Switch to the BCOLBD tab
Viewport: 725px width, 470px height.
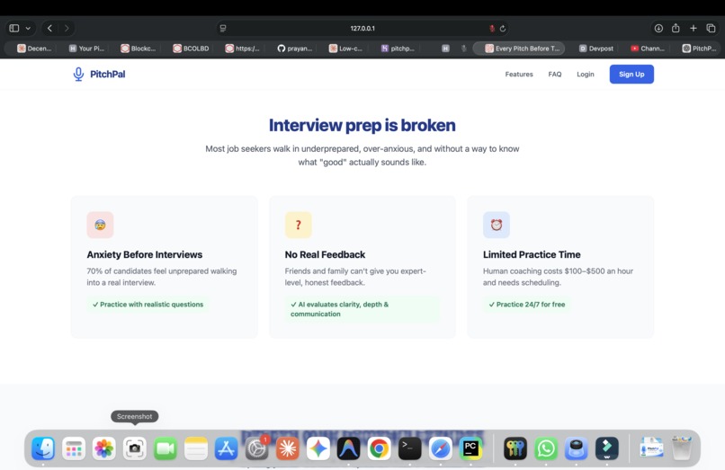191,48
